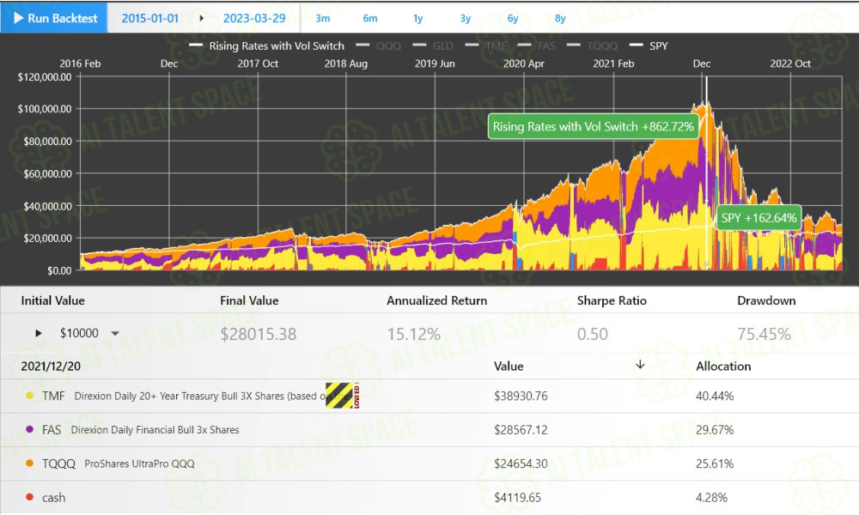Click the TMF allocation 40.44%
The height and width of the screenshot is (515, 859).
715,396
